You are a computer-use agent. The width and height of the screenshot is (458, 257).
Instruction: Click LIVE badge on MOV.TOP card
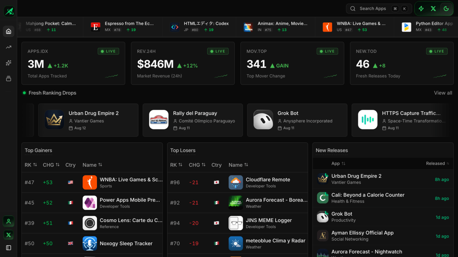coord(327,51)
